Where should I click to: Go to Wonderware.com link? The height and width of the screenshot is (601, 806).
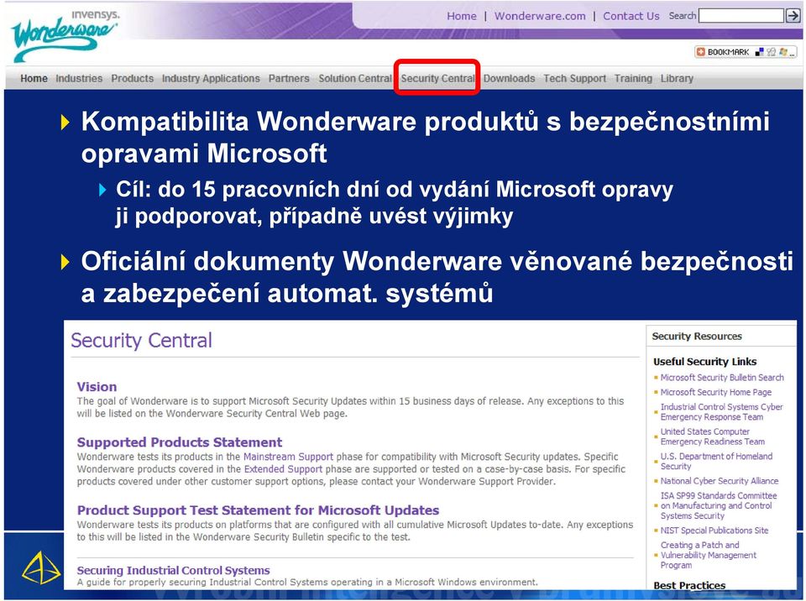coord(540,16)
